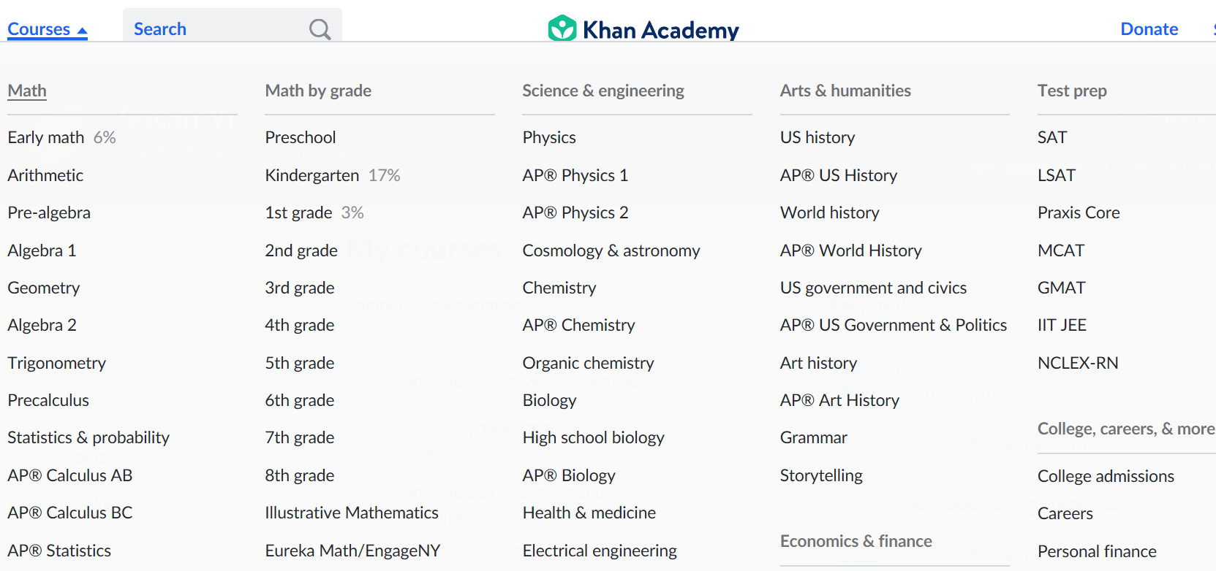The height and width of the screenshot is (571, 1216).
Task: Open the Math category heading
Action: [27, 91]
